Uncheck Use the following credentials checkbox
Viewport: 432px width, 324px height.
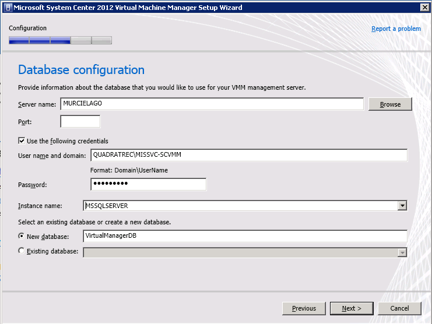pos(22,140)
